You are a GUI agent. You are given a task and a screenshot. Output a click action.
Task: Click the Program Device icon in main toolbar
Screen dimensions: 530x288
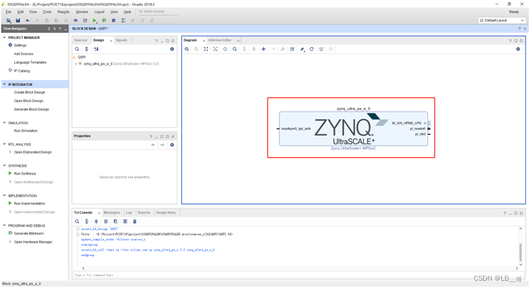[104, 21]
